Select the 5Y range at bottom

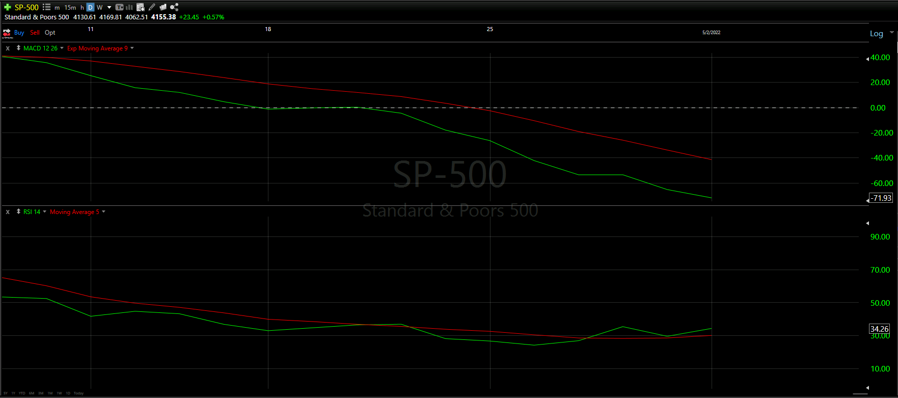coord(6,393)
